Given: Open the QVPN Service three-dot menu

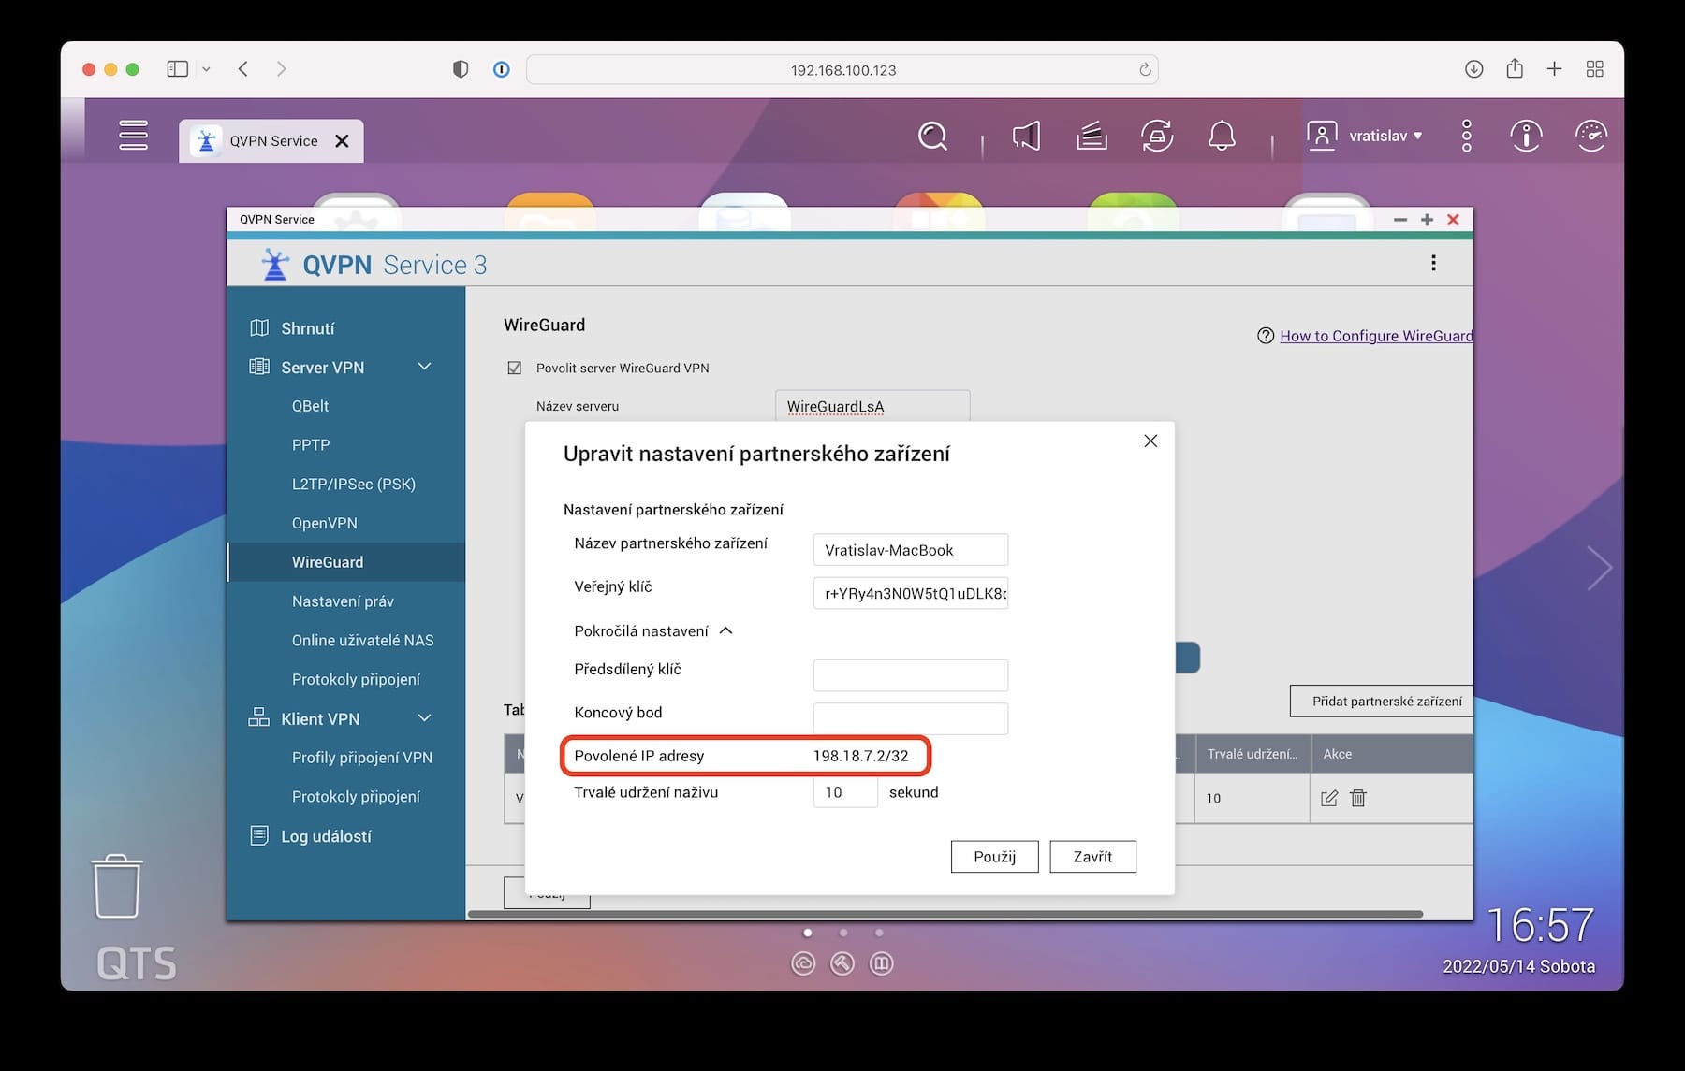Looking at the screenshot, I should 1433,263.
